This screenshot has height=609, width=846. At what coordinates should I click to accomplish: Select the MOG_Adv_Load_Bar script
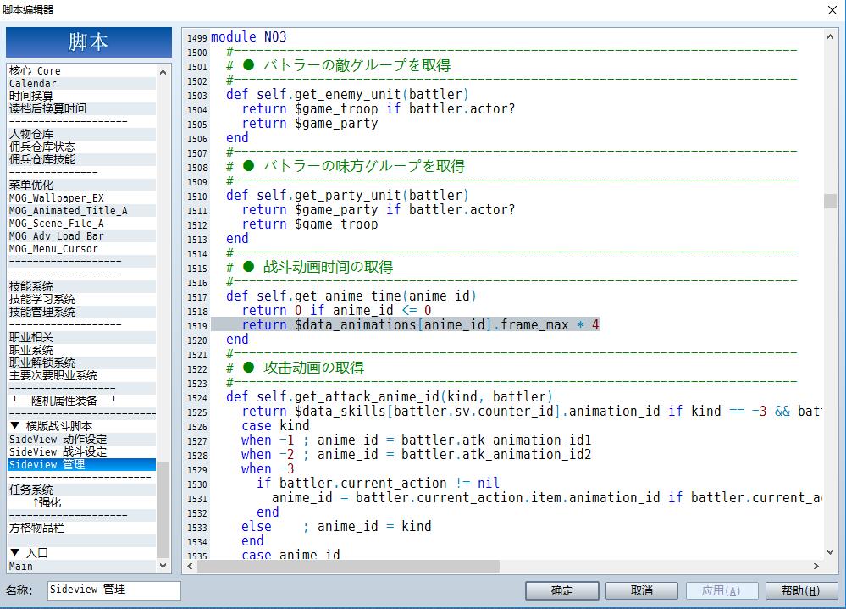coord(82,235)
